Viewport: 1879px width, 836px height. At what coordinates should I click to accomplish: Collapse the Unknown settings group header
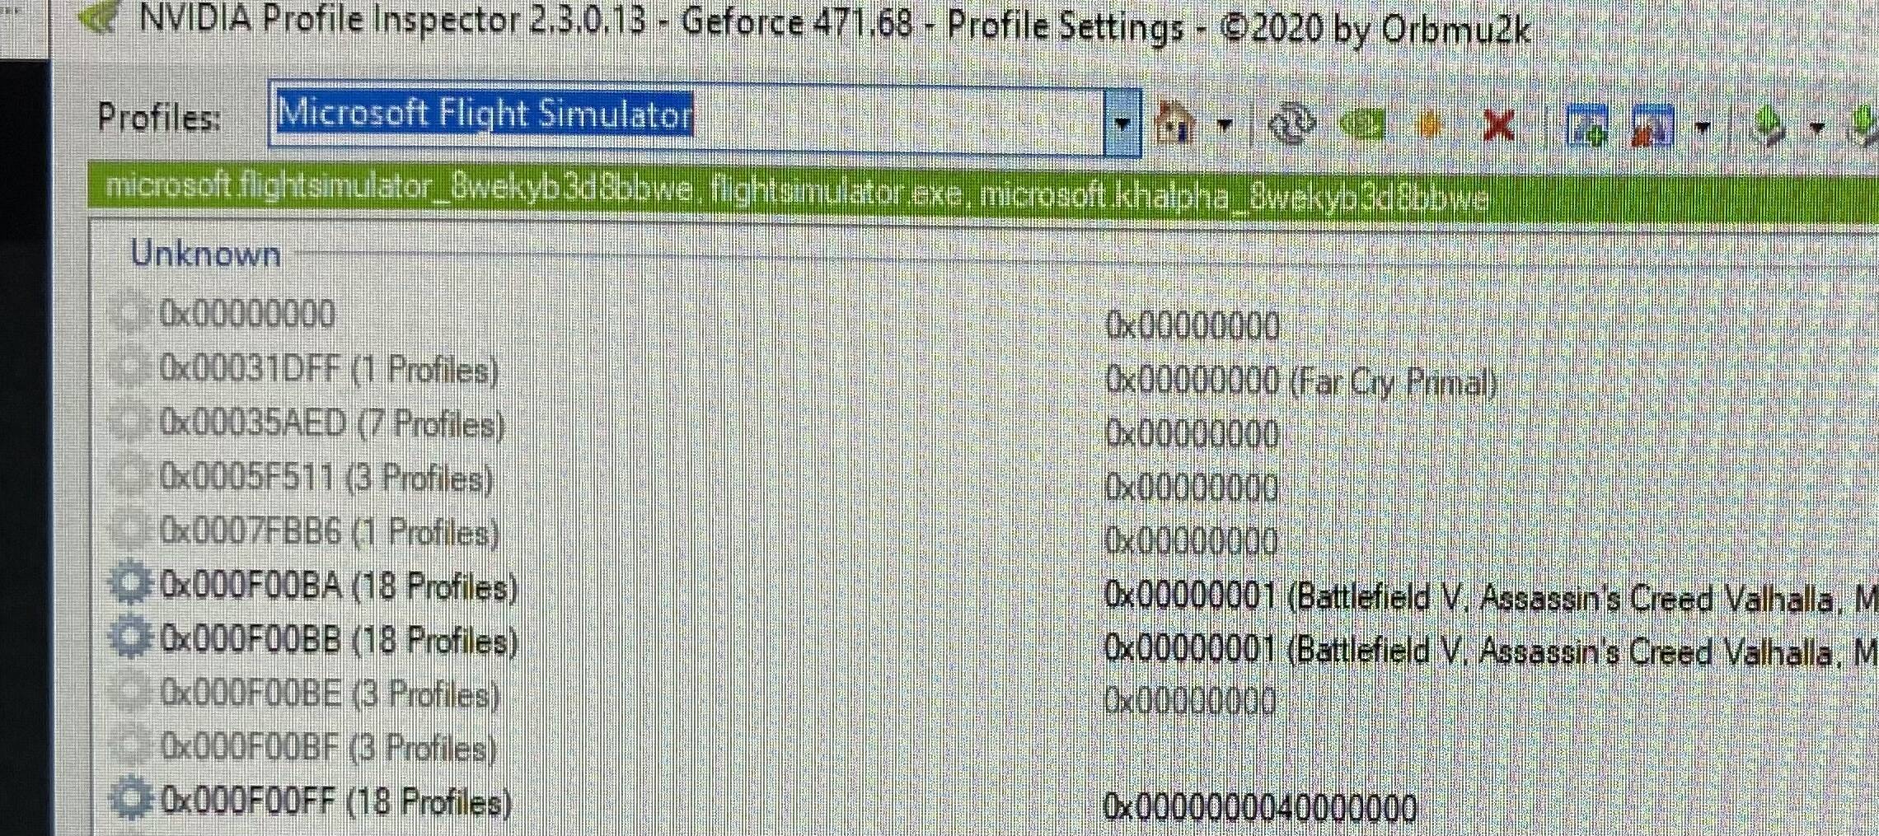pyautogui.click(x=205, y=254)
